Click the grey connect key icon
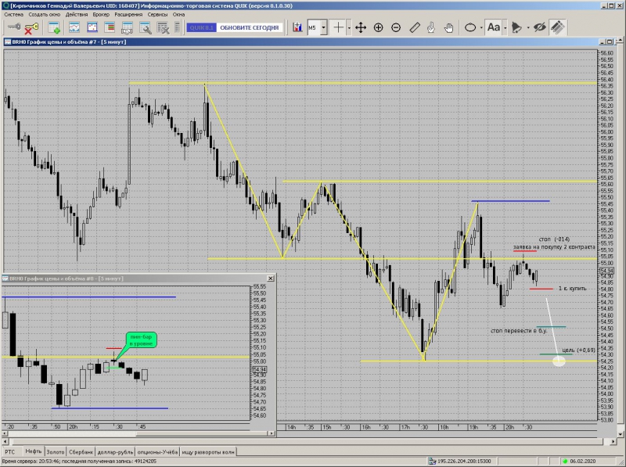Screen dimensions: 626x467 coord(14,27)
